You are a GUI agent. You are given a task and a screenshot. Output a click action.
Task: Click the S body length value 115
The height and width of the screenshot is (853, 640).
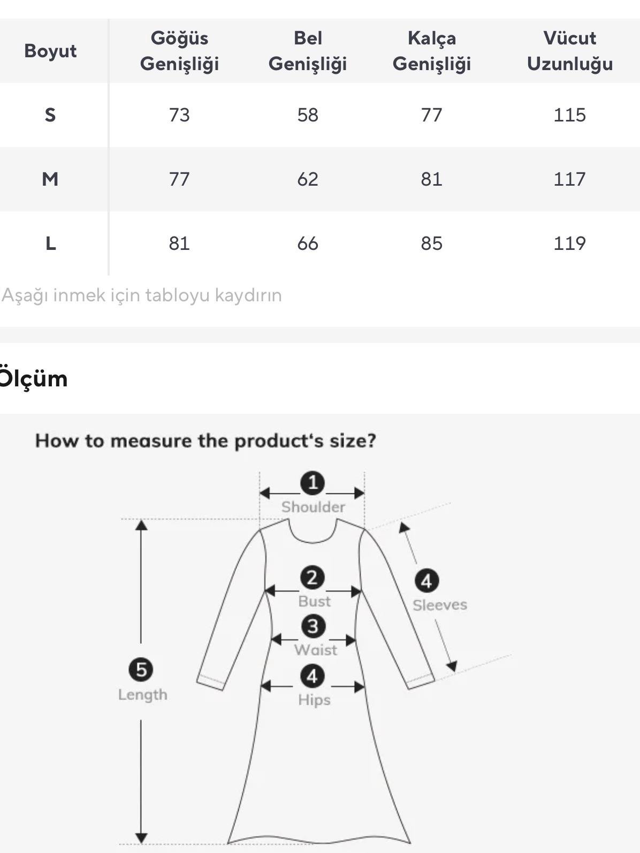point(569,115)
